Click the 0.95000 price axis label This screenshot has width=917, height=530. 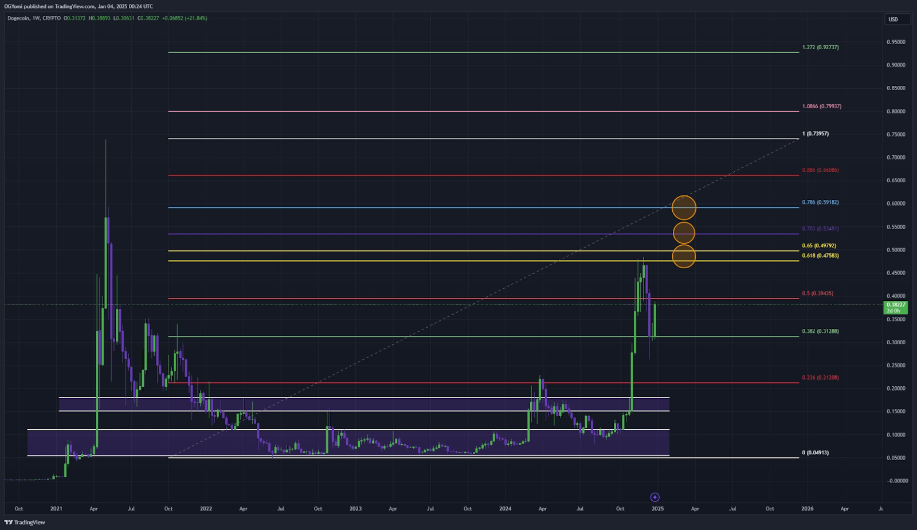[896, 42]
